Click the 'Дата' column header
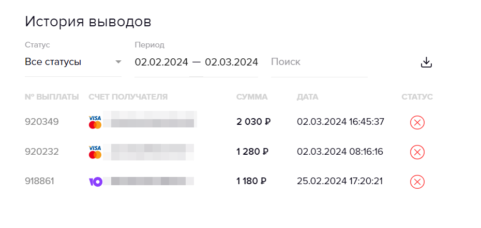The image size is (481, 228). pyautogui.click(x=308, y=96)
